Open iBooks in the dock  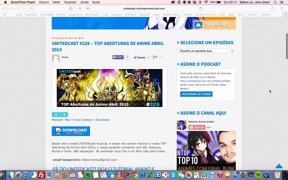(227, 175)
